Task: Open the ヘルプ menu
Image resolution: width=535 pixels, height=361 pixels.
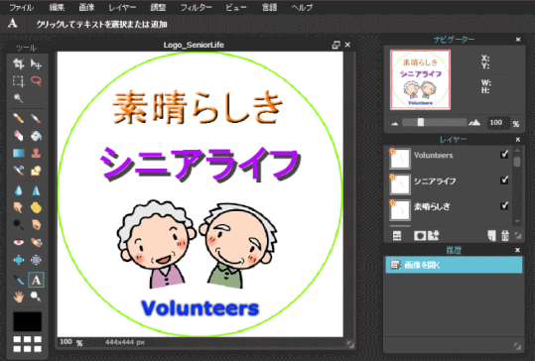Action: (x=302, y=8)
